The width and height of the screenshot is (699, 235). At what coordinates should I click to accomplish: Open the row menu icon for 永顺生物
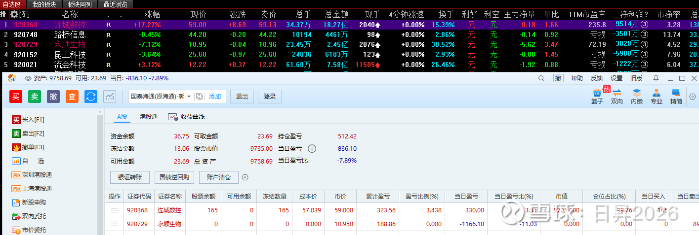point(115,224)
